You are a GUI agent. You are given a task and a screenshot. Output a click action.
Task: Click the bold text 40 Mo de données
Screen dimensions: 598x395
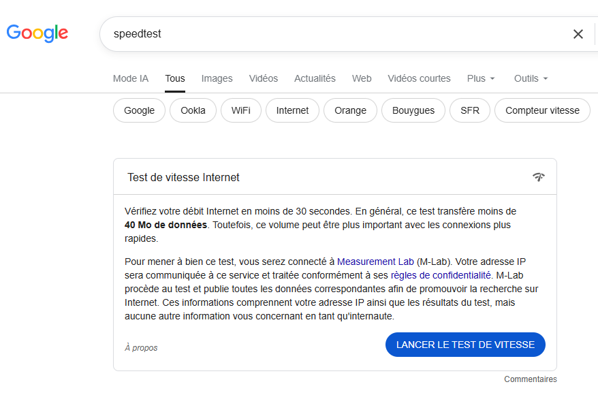(166, 225)
